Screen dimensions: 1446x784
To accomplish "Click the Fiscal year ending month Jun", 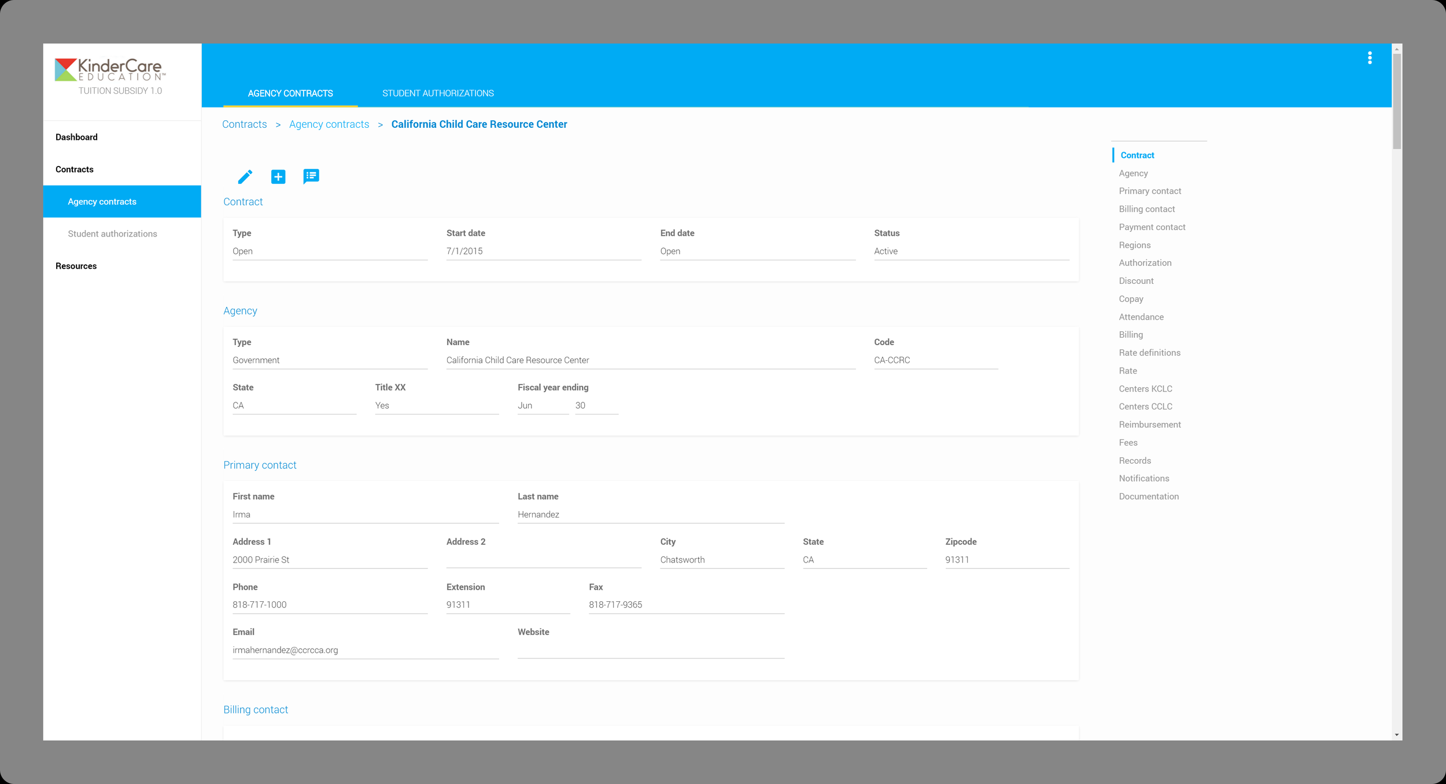I will [543, 406].
